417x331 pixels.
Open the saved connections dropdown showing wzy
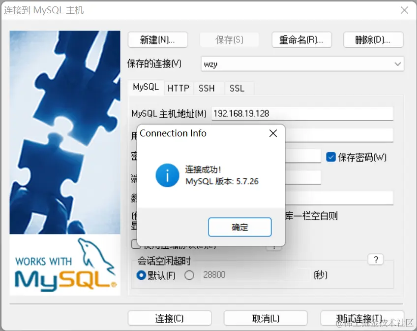pyautogui.click(x=302, y=64)
